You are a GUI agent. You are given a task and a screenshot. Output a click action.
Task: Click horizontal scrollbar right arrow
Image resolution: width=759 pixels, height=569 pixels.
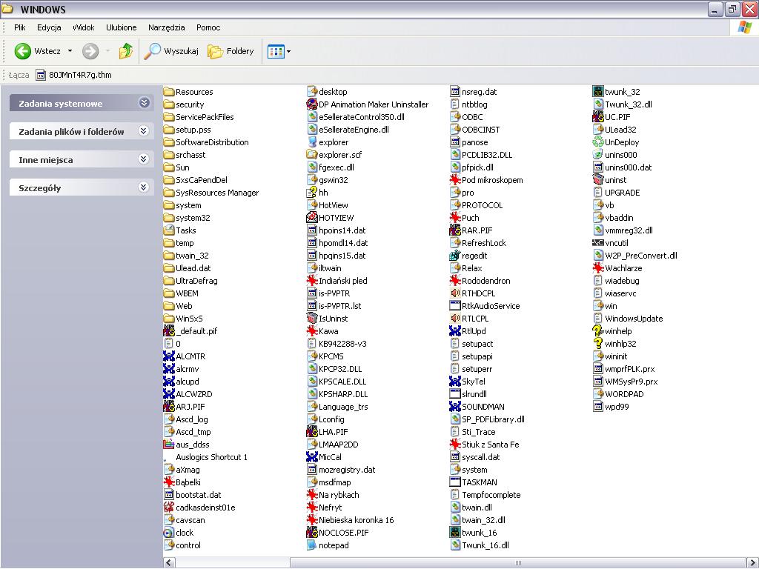click(752, 563)
